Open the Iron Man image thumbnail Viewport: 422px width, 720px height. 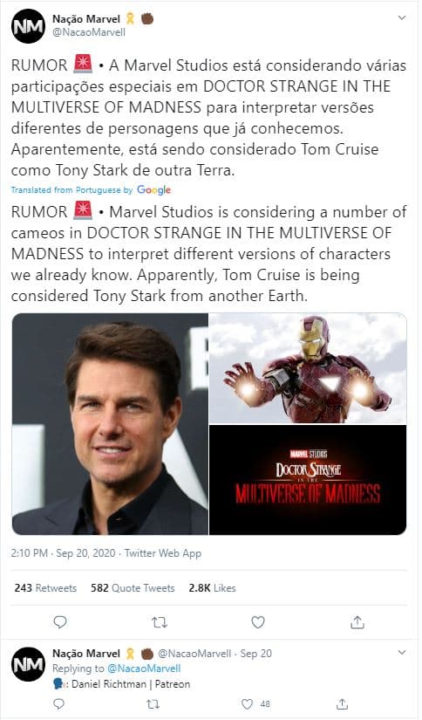click(308, 368)
